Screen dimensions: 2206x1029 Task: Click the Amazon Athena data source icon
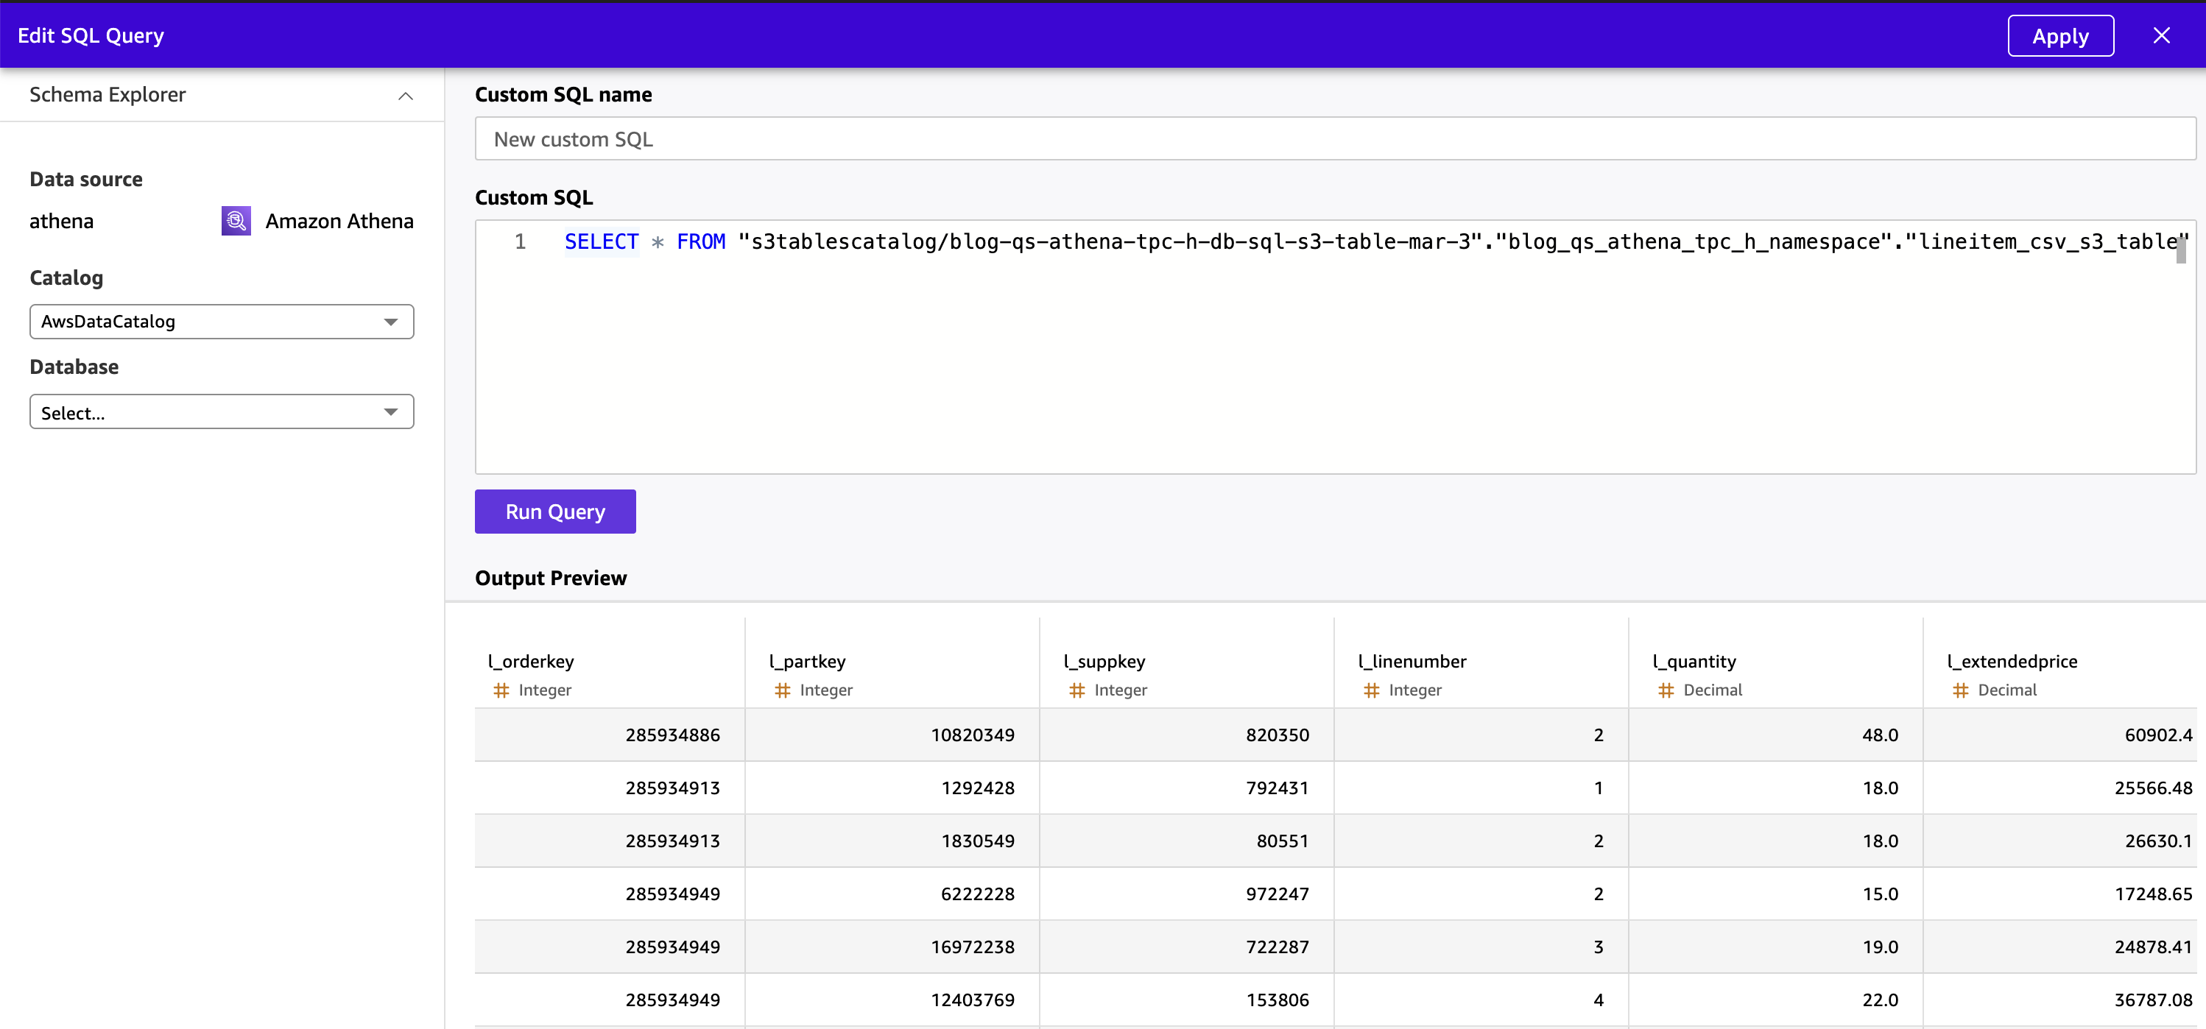coord(236,221)
